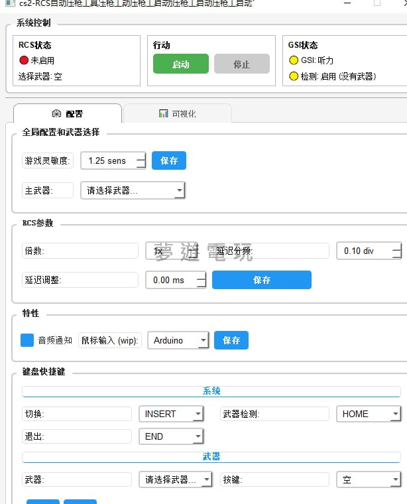Click the green 启动 start button
The width and height of the screenshot is (407, 504).
coord(180,64)
